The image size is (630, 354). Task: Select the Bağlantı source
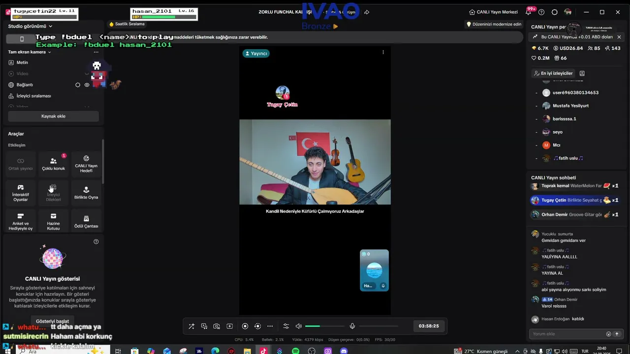(x=53, y=85)
